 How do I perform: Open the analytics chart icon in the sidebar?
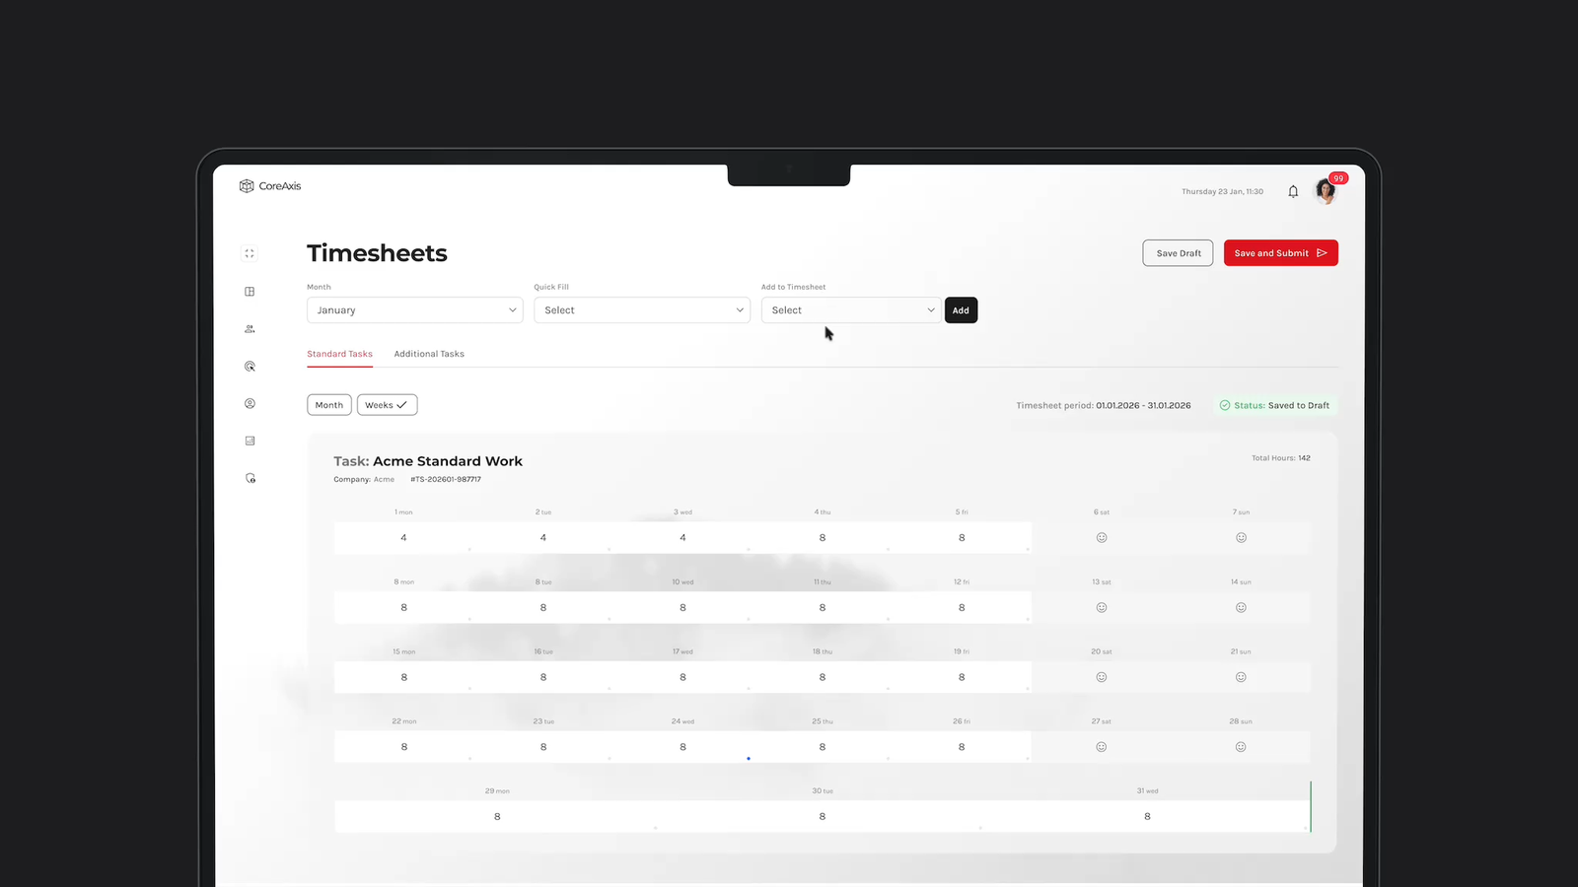tap(249, 441)
